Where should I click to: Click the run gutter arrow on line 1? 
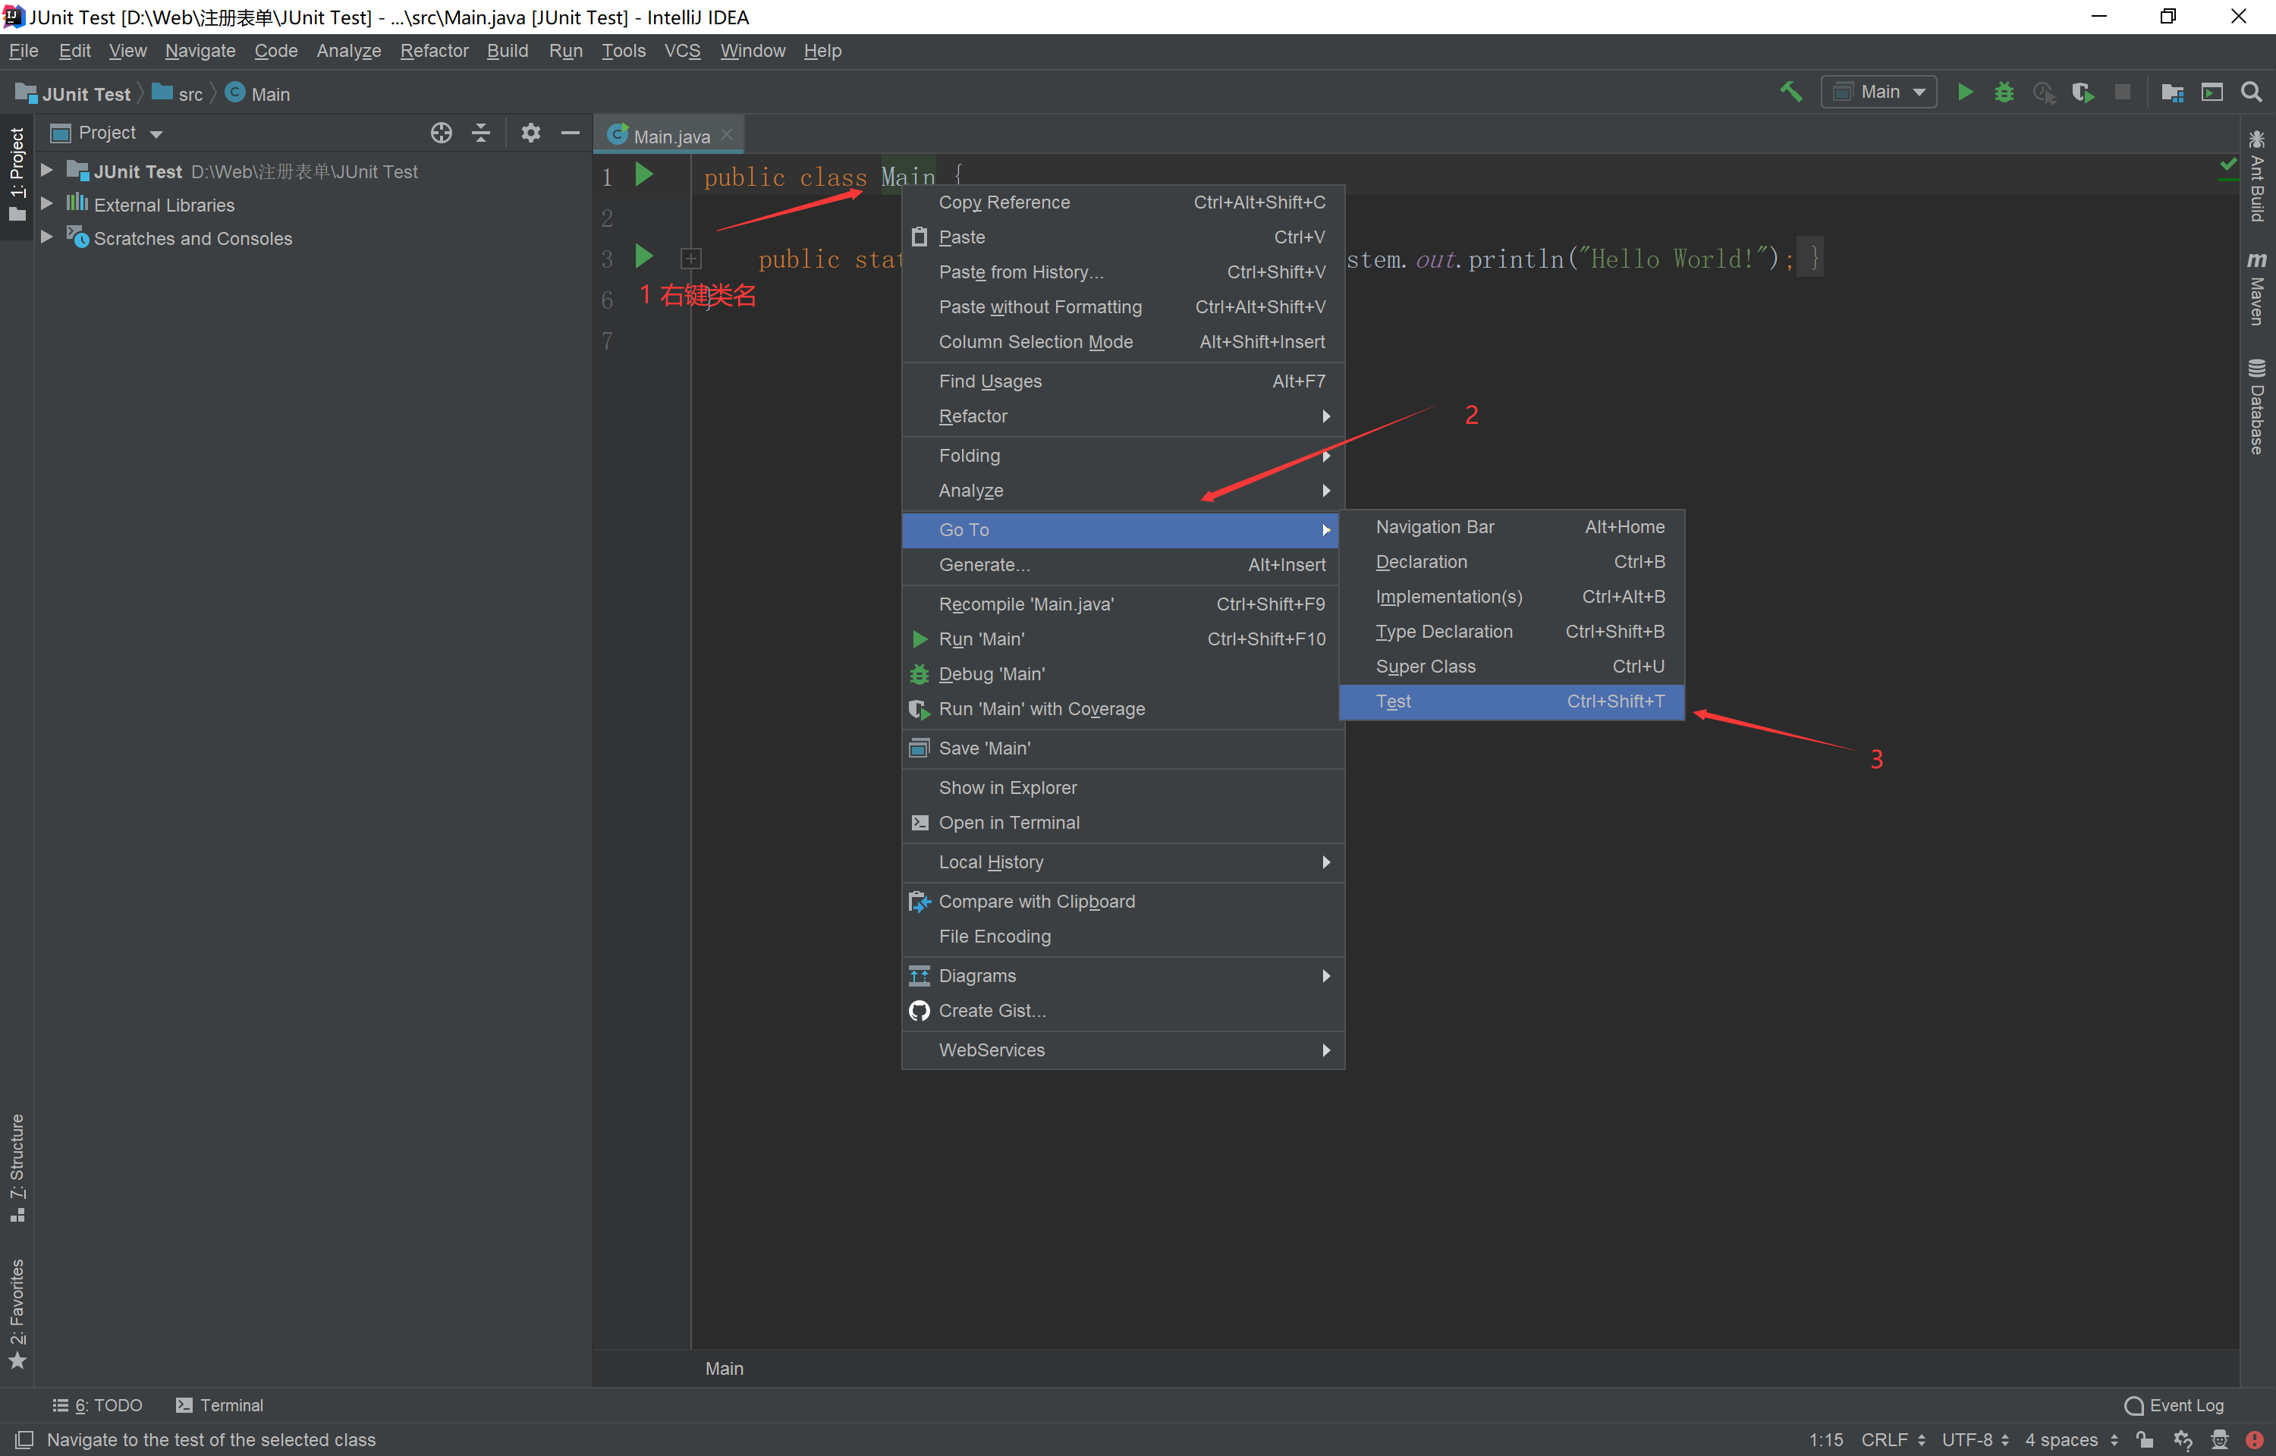pyautogui.click(x=644, y=175)
